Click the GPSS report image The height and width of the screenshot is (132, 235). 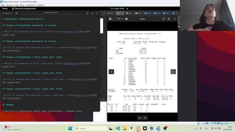142,72
